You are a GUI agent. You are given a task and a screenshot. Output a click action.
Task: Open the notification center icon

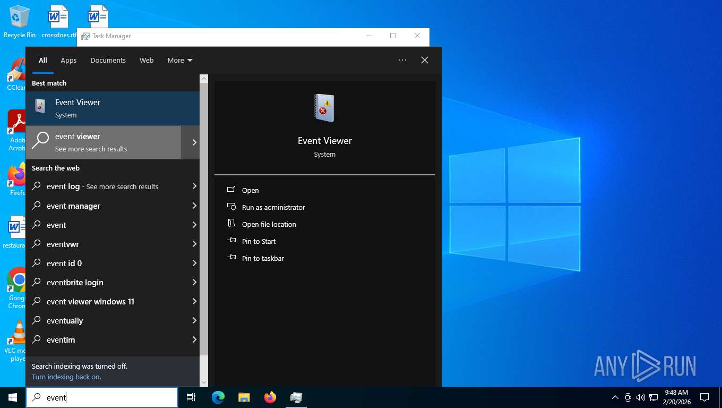click(x=704, y=397)
